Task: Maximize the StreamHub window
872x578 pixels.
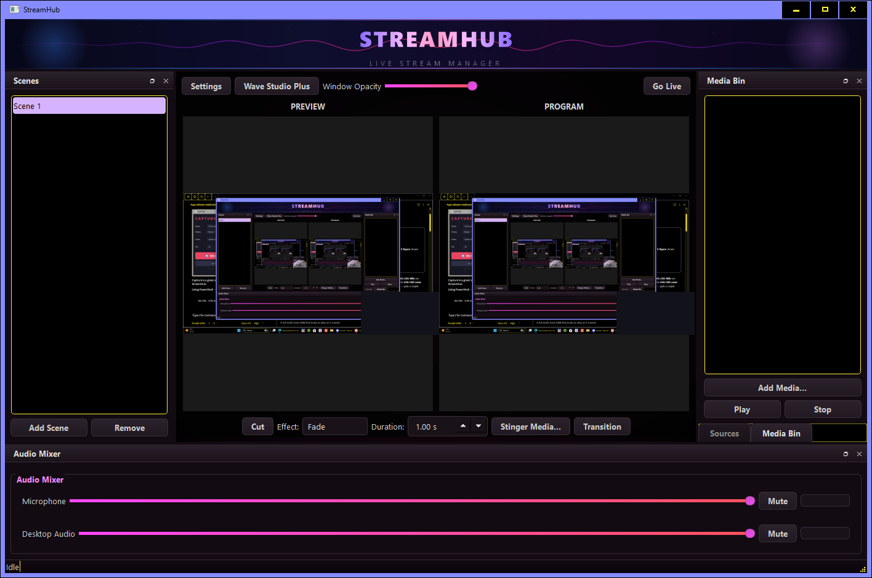Action: point(825,10)
